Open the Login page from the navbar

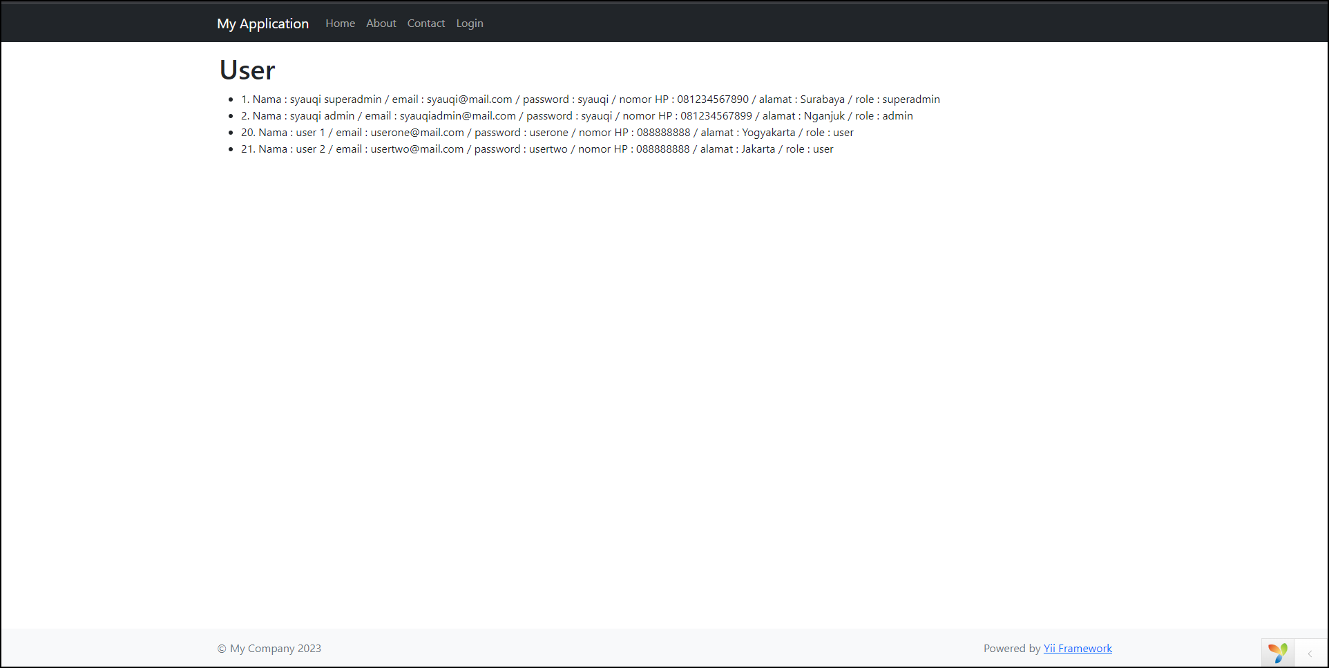469,23
